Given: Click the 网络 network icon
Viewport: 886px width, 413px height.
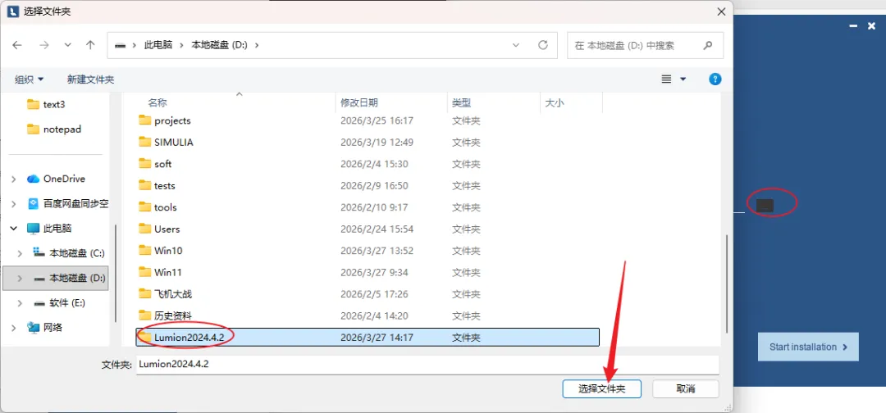Looking at the screenshot, I should click(x=34, y=327).
